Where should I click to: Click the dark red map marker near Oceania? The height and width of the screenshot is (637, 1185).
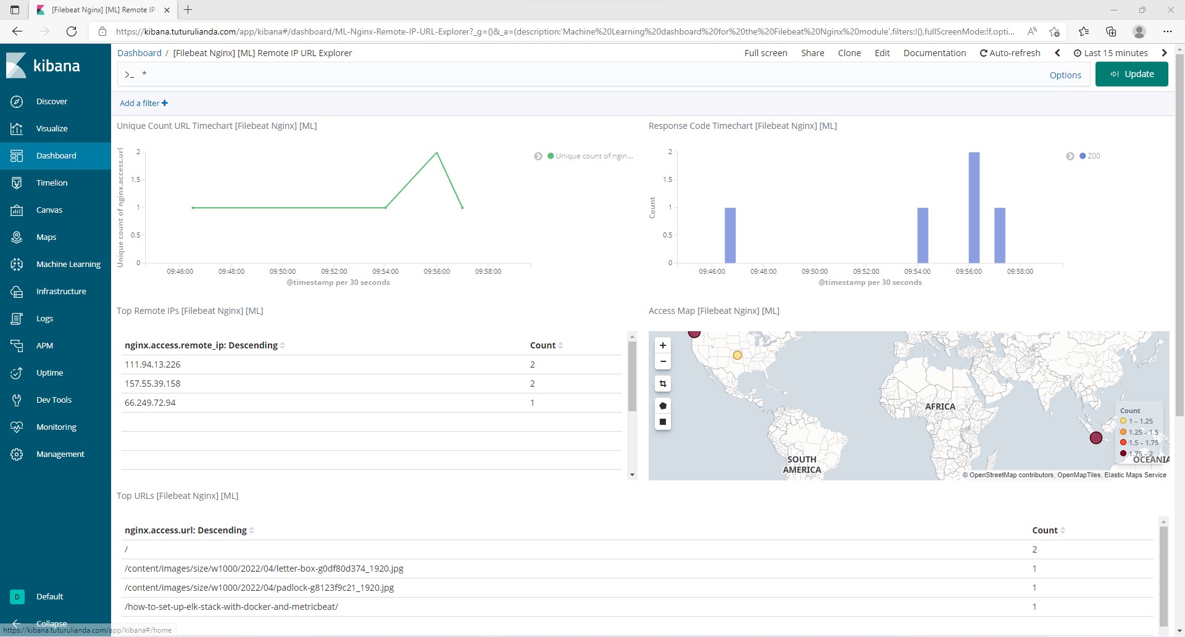[x=1096, y=438]
